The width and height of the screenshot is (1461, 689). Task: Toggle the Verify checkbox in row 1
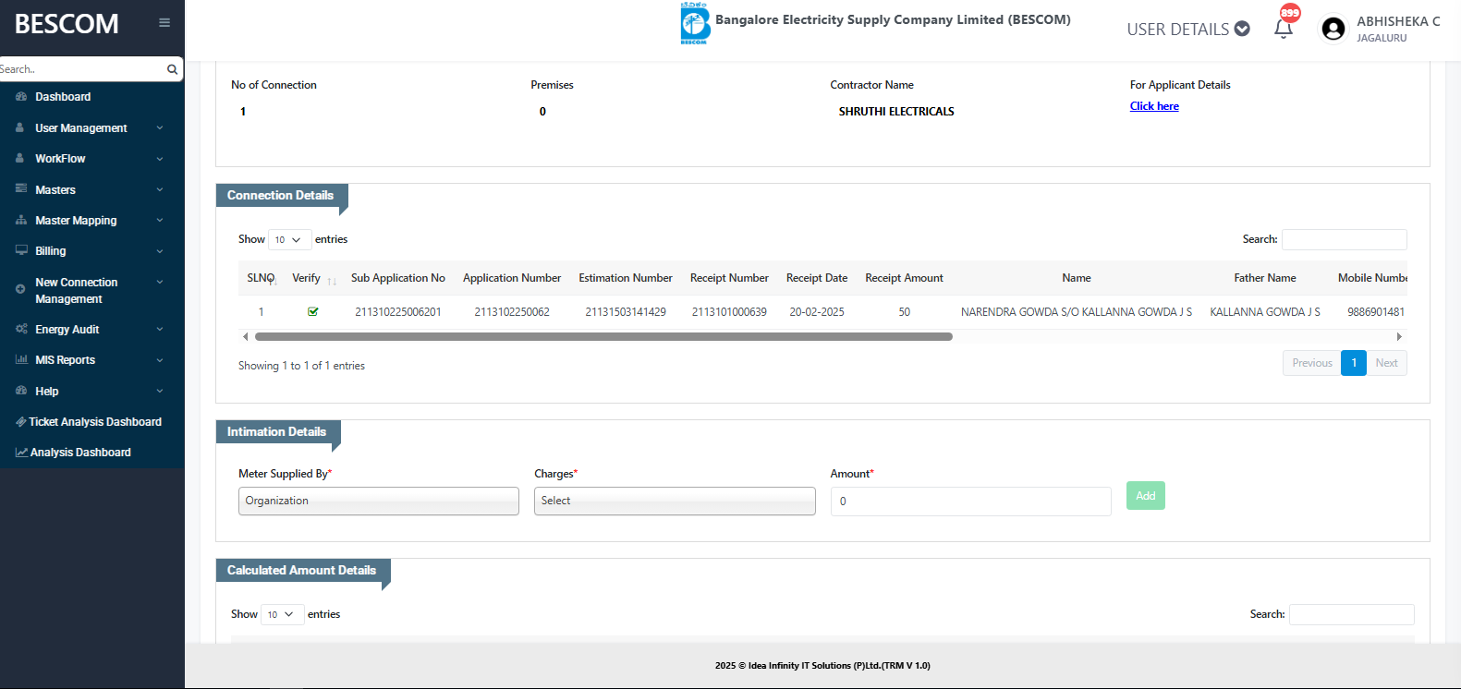(x=313, y=311)
